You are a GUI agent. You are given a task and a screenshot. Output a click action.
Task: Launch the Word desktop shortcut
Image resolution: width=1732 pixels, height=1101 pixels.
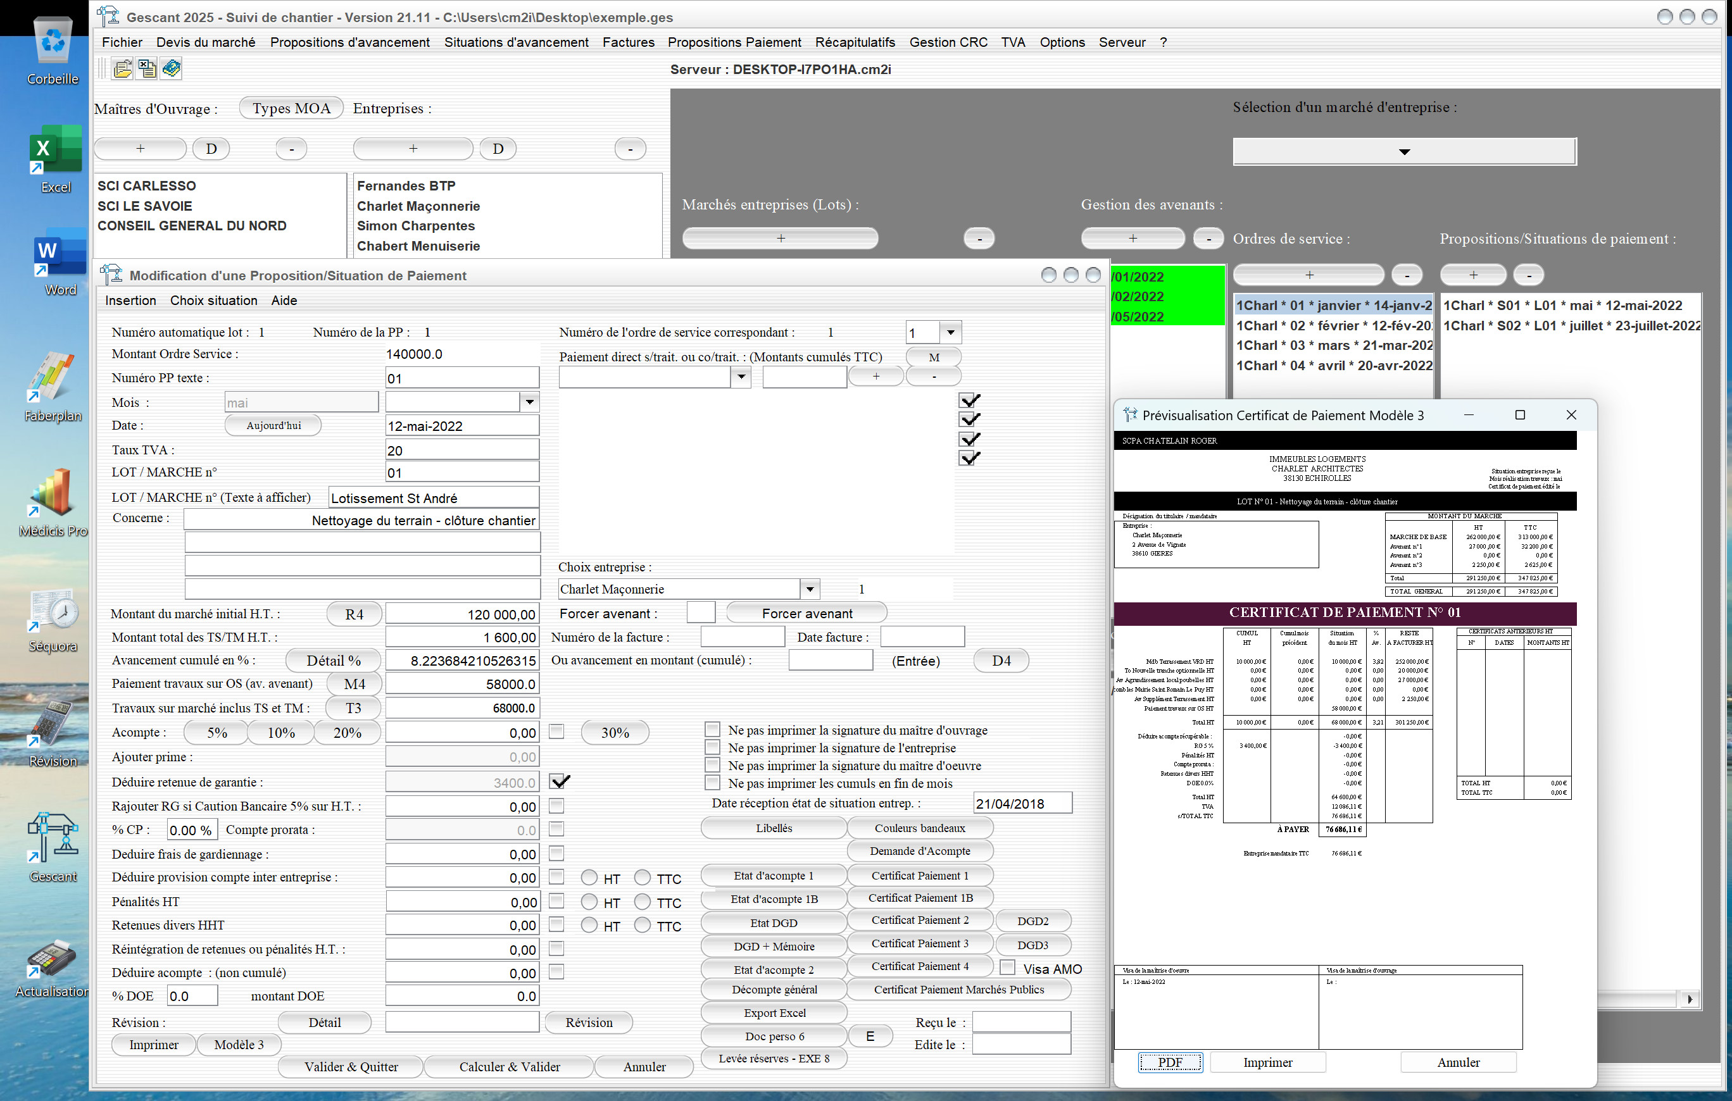pos(59,263)
